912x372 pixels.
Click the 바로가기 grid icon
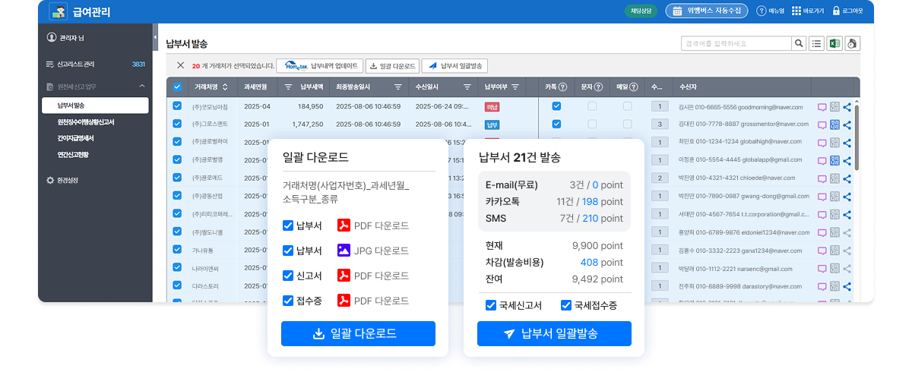point(796,11)
